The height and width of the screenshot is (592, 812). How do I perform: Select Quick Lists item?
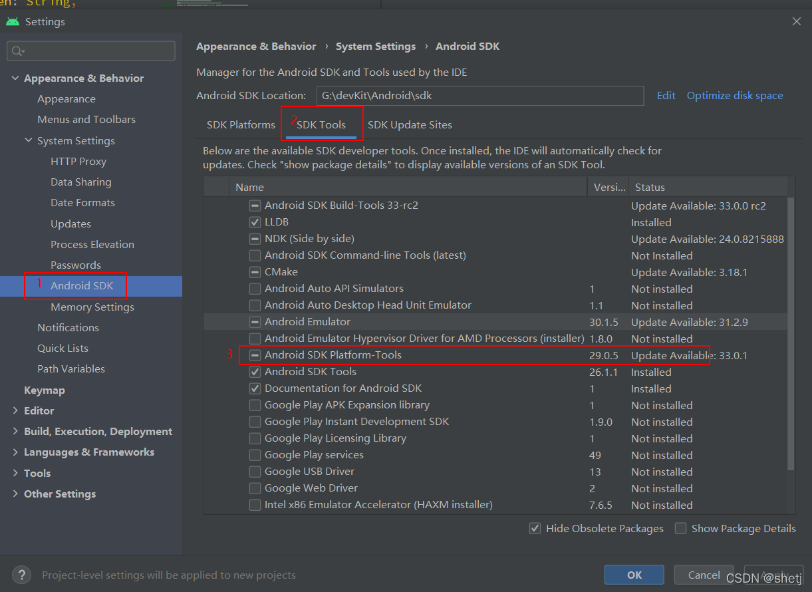[x=63, y=349]
